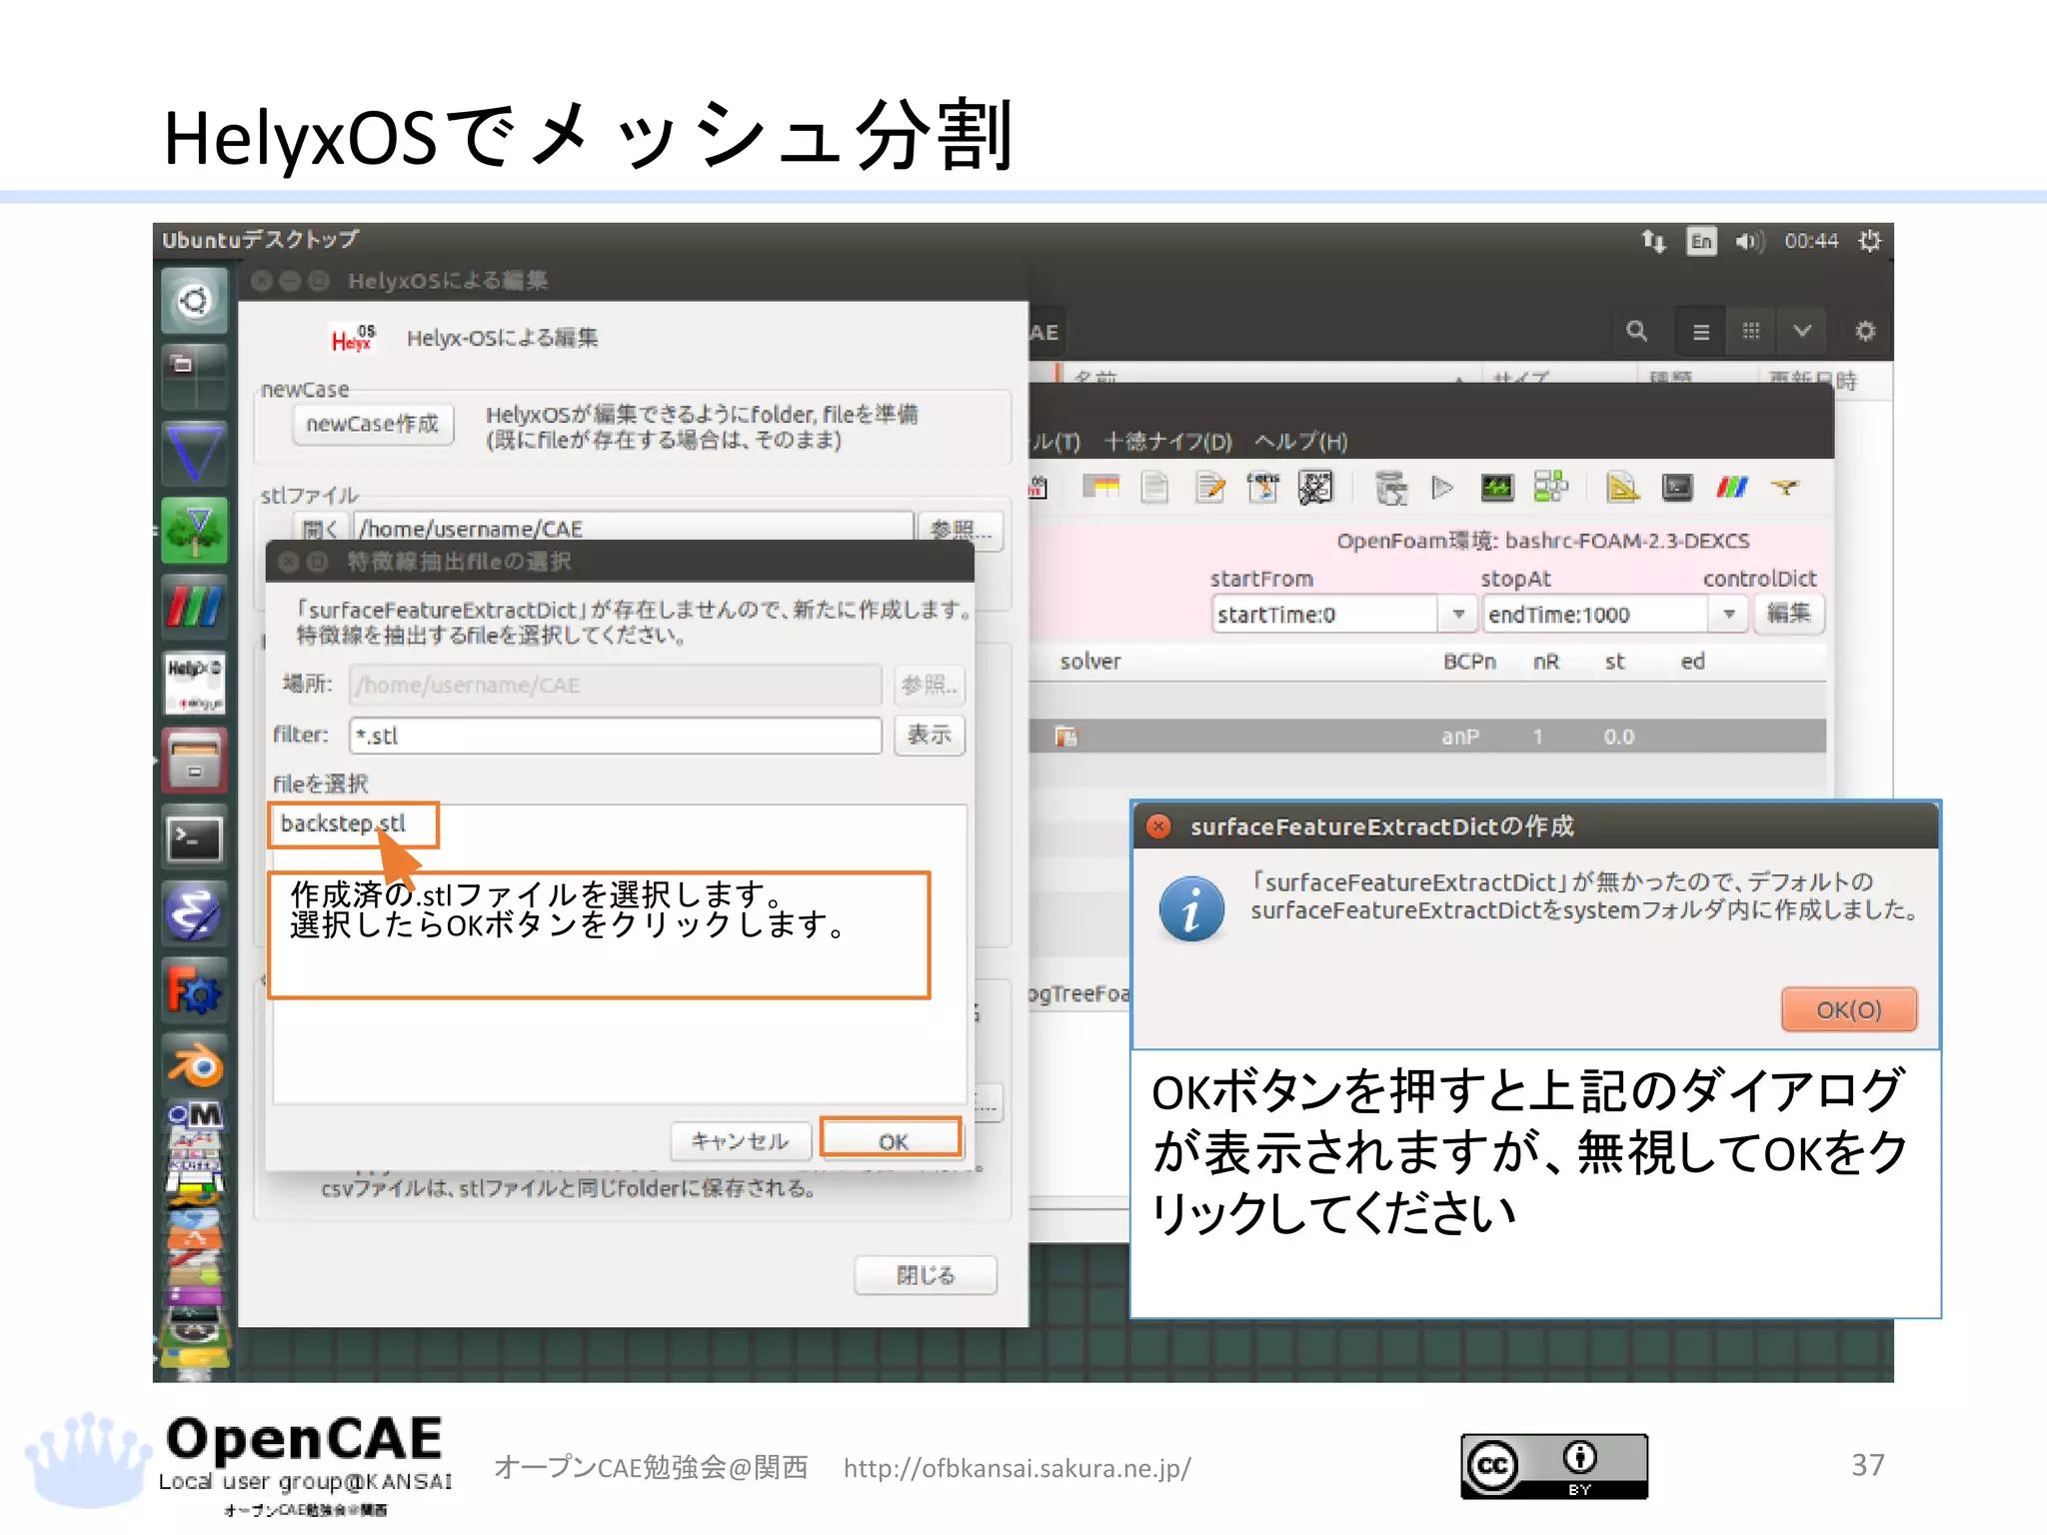The width and height of the screenshot is (2047, 1535).
Task: Launch Blender from the dock
Action: 195,1065
